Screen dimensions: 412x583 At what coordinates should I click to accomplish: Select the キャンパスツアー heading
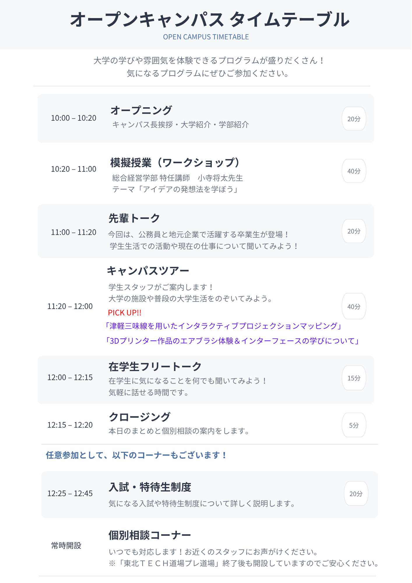[148, 271]
